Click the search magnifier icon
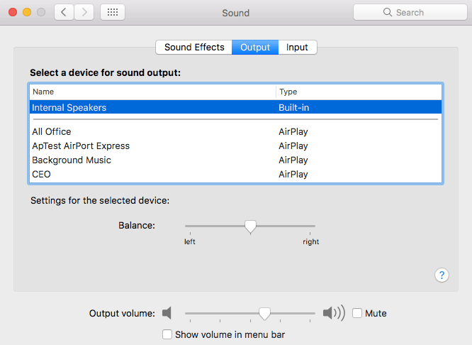Image resolution: width=472 pixels, height=345 pixels. [388, 13]
